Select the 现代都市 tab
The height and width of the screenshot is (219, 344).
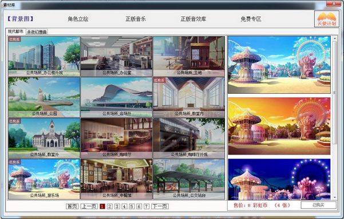pyautogui.click(x=15, y=31)
